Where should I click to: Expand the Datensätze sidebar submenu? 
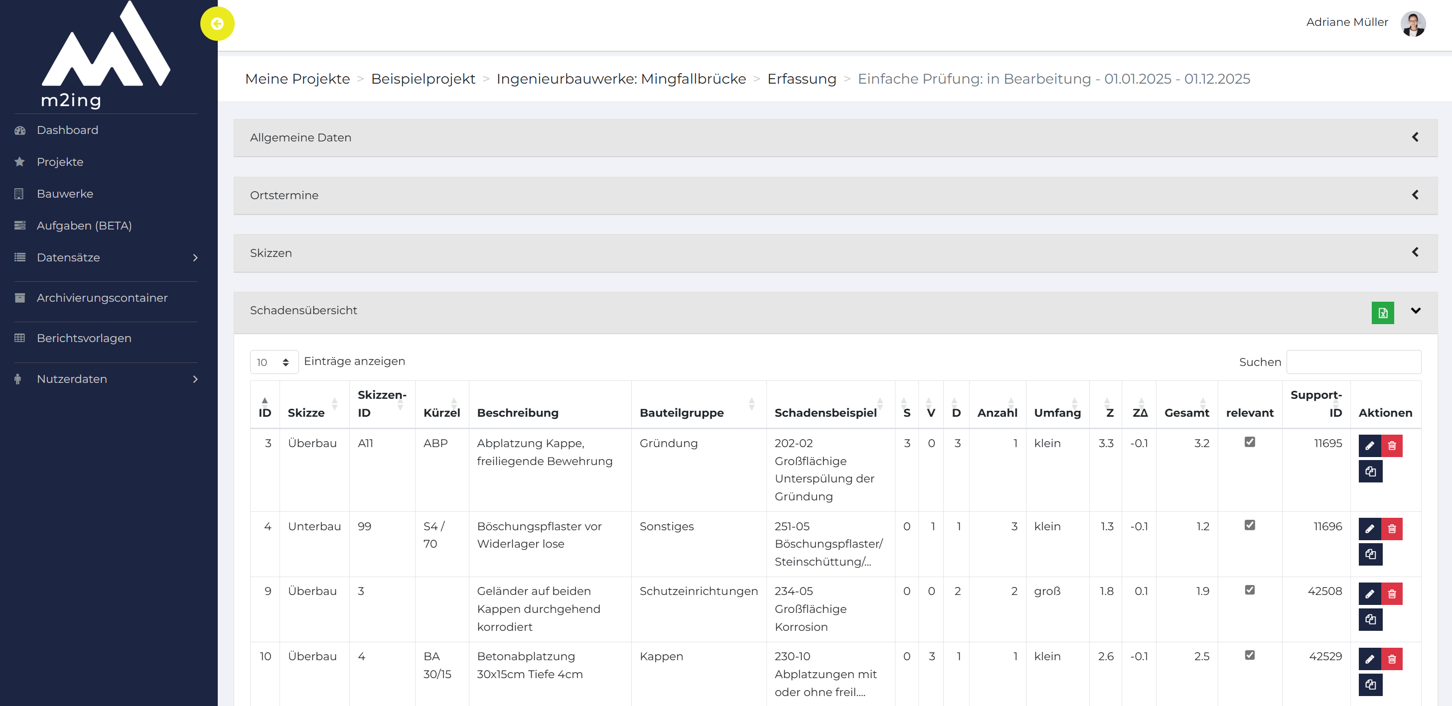pyautogui.click(x=106, y=257)
